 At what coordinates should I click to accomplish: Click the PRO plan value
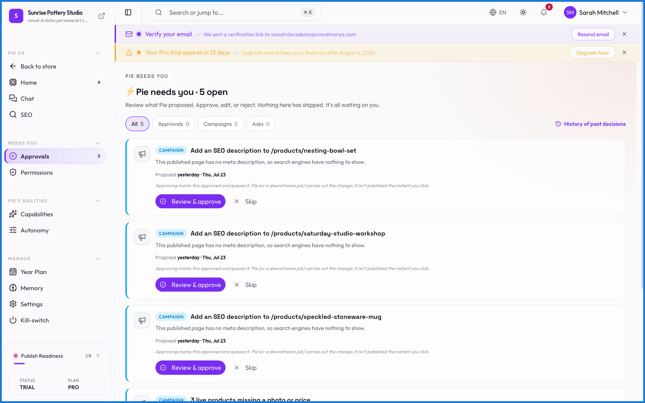[73, 387]
